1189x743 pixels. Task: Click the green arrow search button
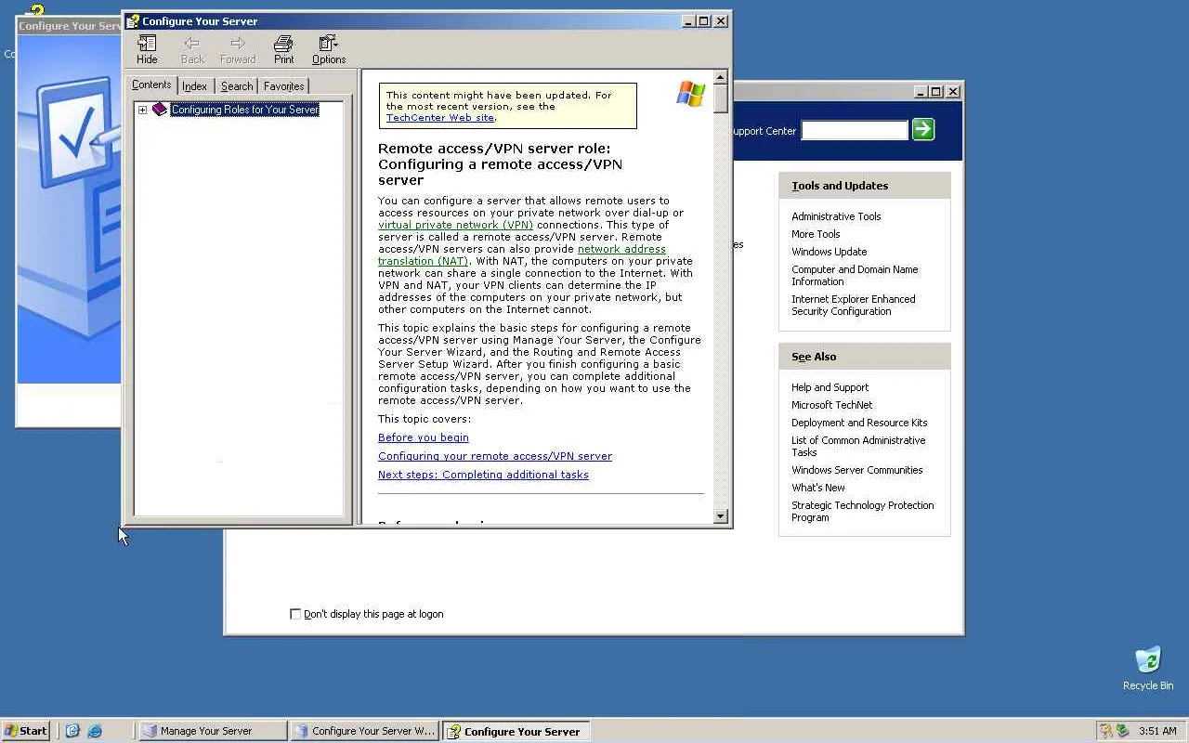[x=923, y=129]
